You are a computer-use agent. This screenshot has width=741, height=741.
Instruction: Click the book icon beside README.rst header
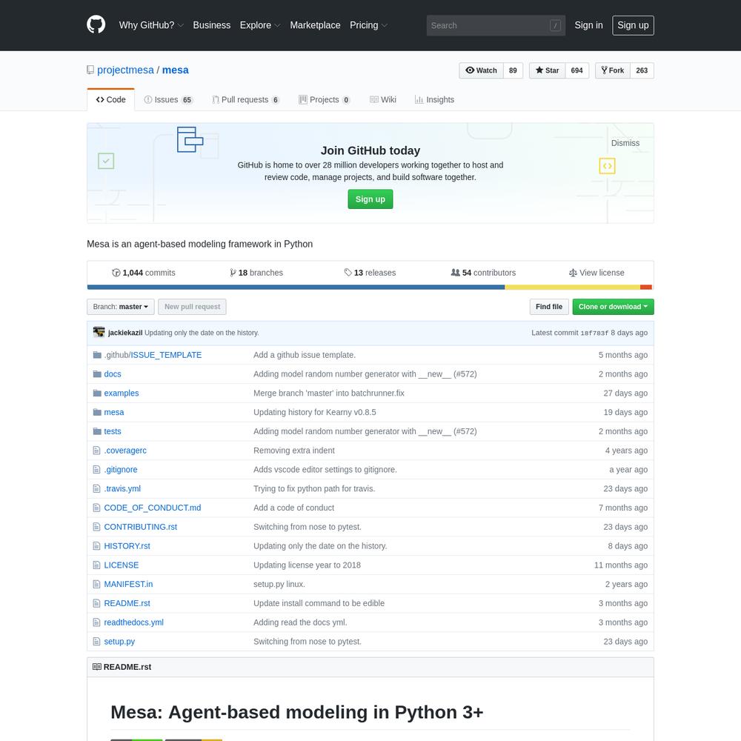(x=97, y=667)
